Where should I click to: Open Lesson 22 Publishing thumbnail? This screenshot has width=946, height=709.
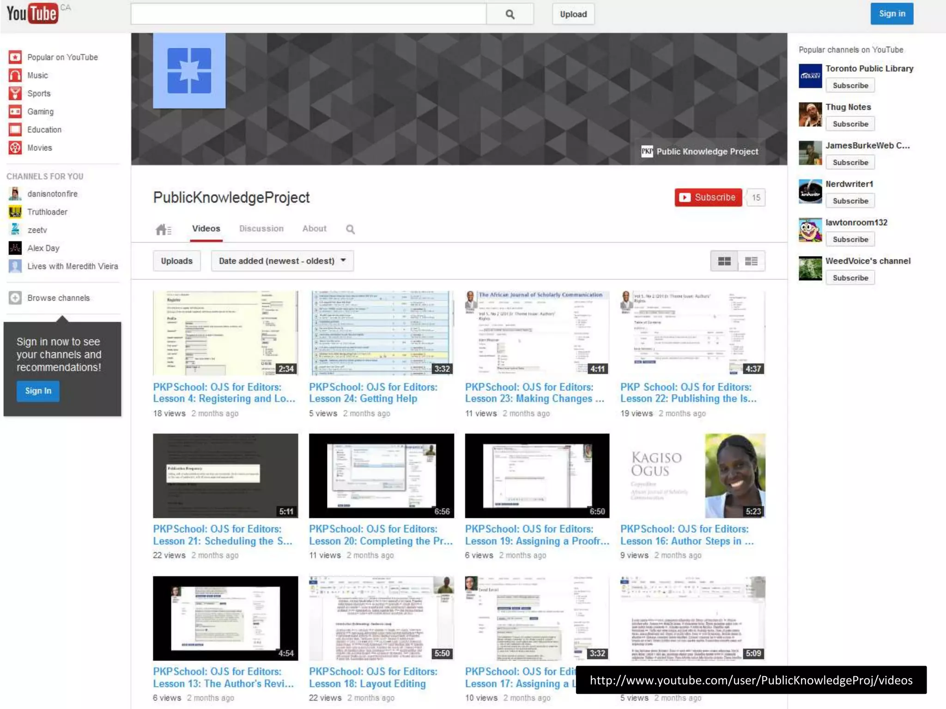tap(693, 333)
